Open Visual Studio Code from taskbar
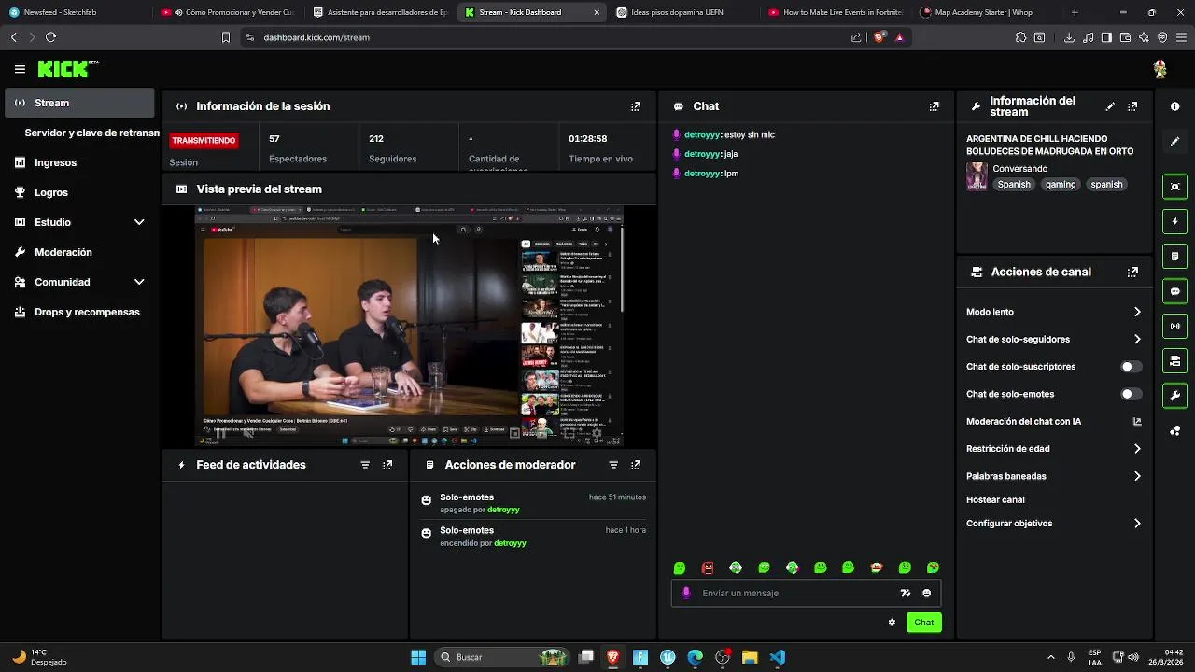The height and width of the screenshot is (672, 1195). [778, 657]
